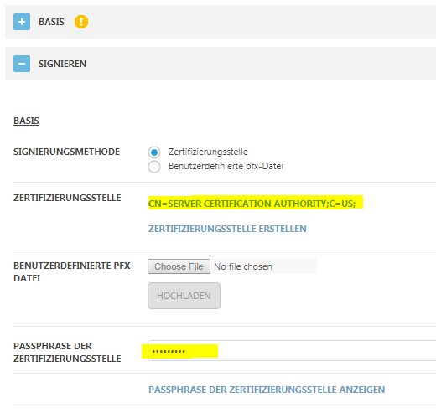Select the Zertifizierungsstelle radio button
The width and height of the screenshot is (436, 413).
[154, 152]
